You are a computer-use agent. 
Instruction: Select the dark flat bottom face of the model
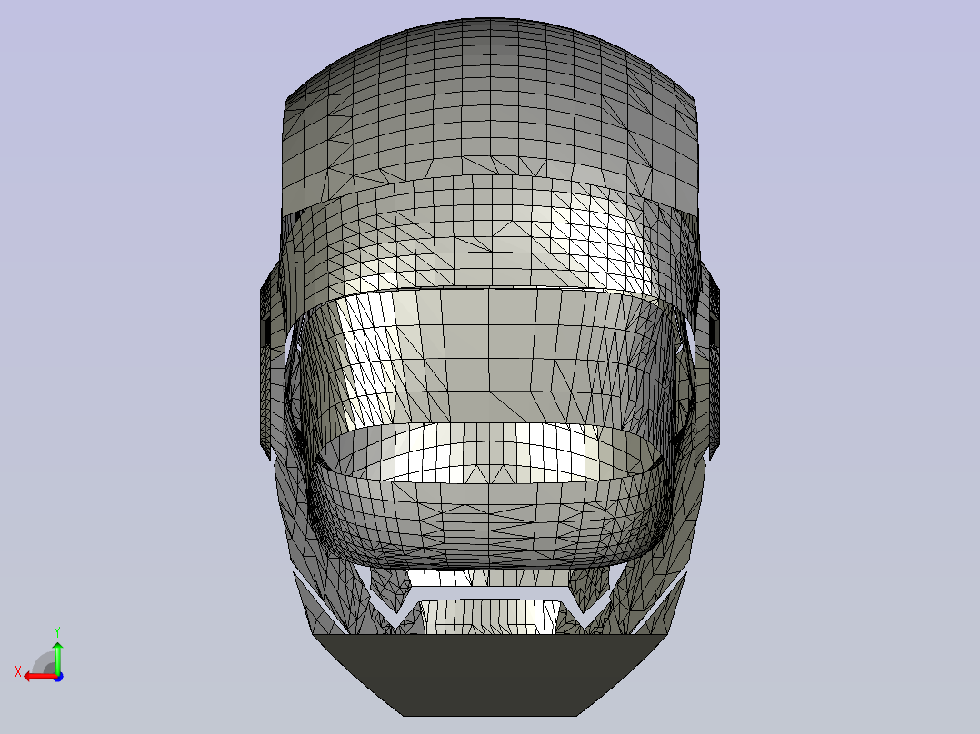pyautogui.click(x=491, y=675)
